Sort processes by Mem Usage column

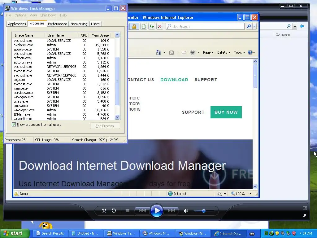(100, 35)
